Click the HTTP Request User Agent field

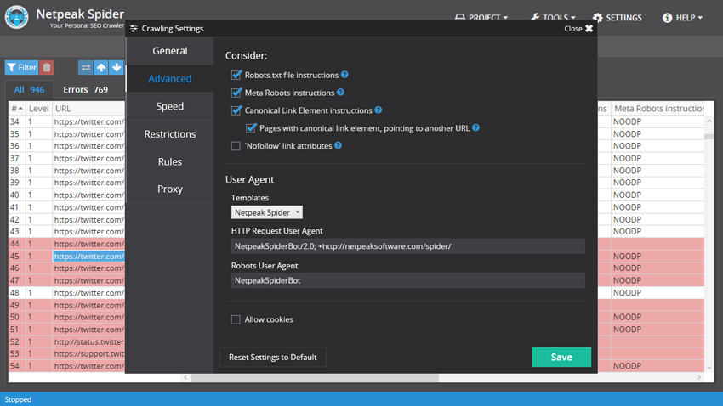(408, 246)
